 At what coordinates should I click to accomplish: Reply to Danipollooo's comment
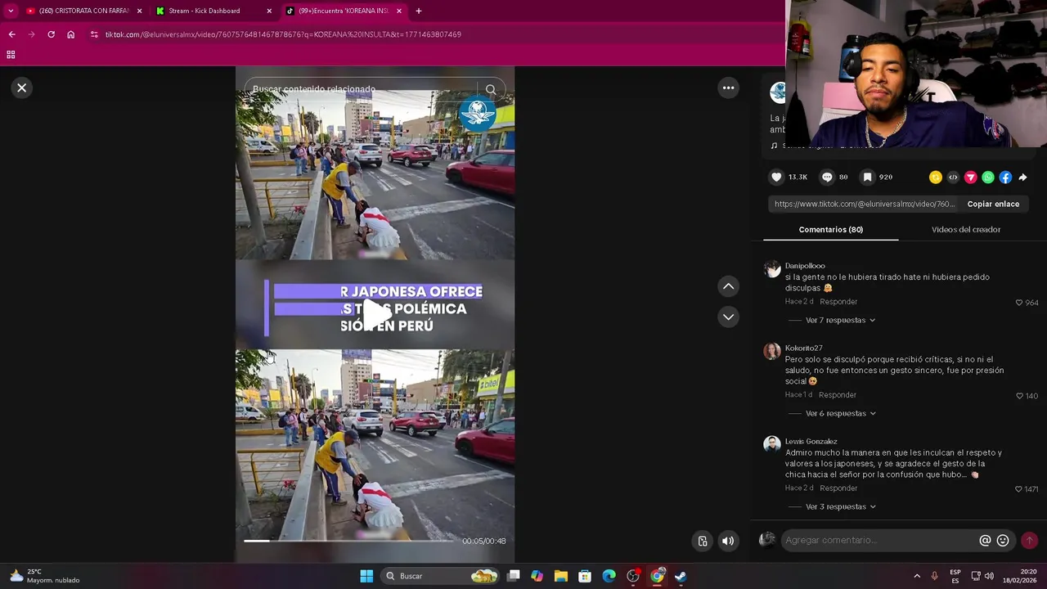(x=838, y=302)
